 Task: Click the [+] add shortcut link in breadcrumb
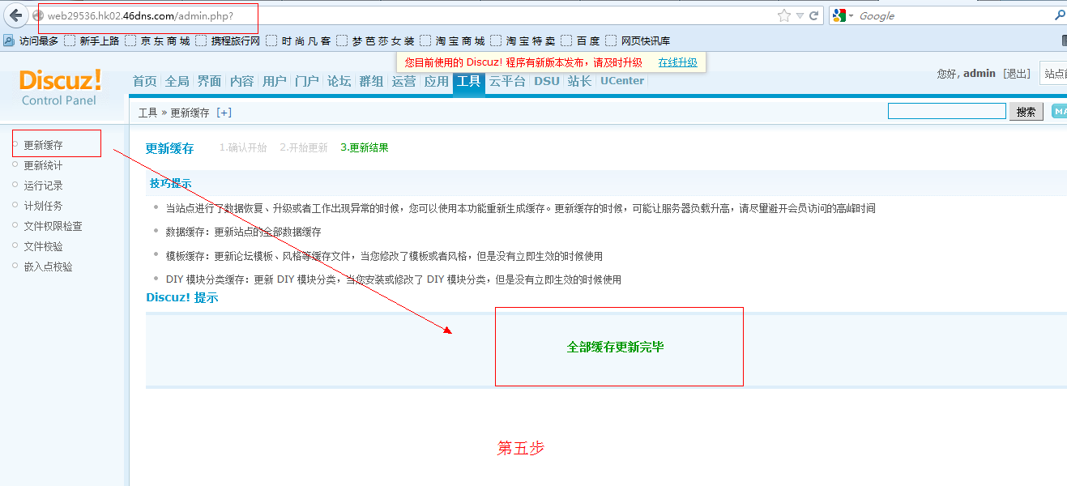pos(224,113)
